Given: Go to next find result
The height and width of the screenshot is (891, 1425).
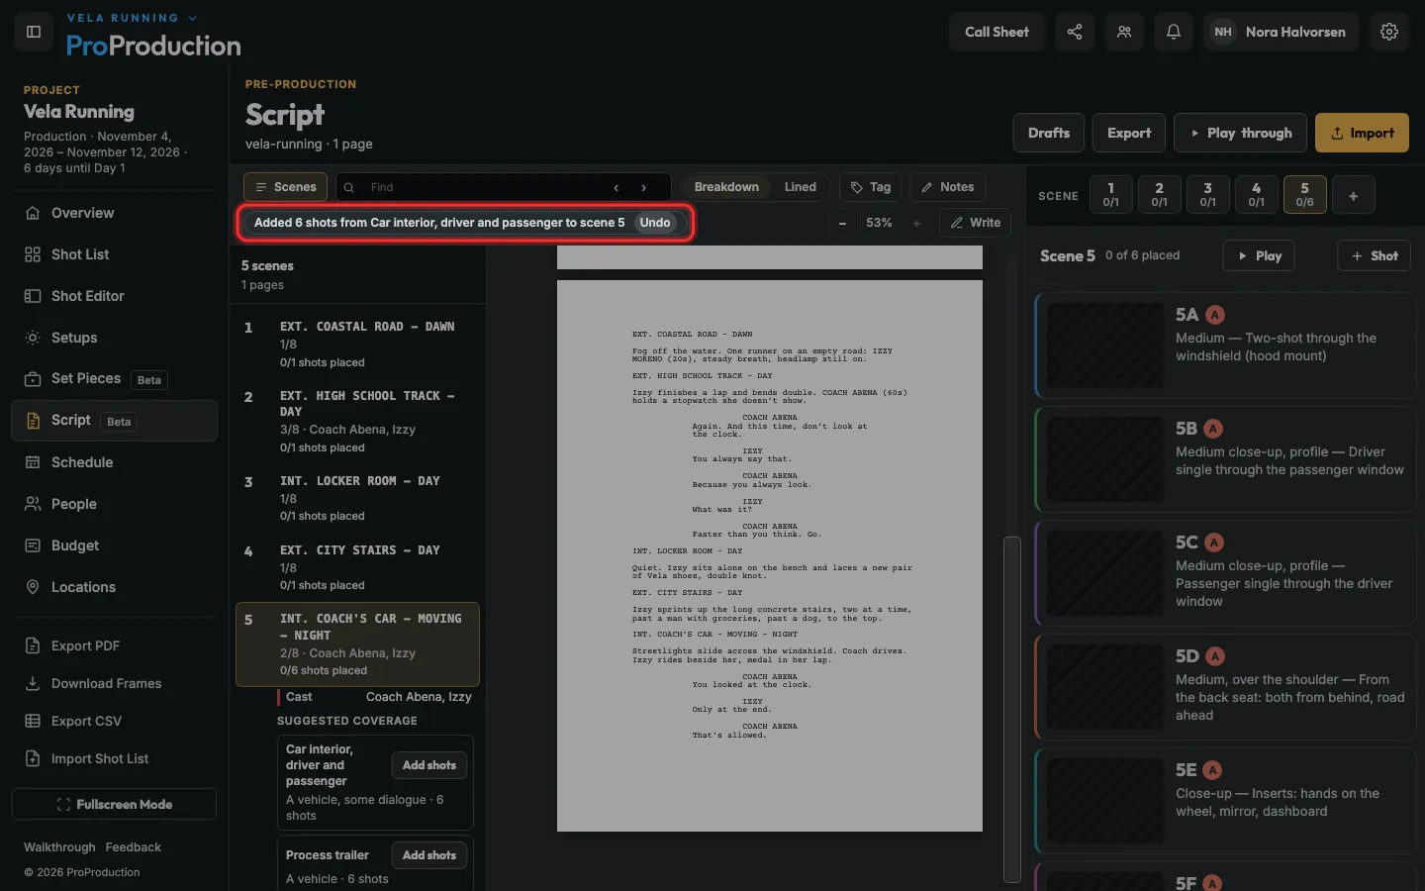Looking at the screenshot, I should pyautogui.click(x=644, y=187).
